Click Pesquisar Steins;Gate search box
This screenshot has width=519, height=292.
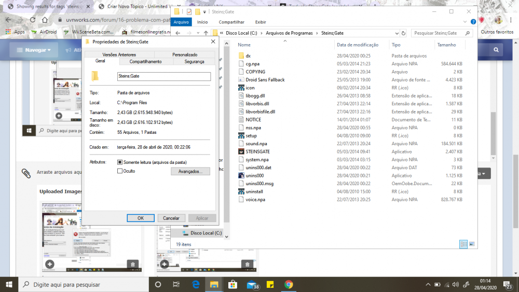[x=441, y=33]
